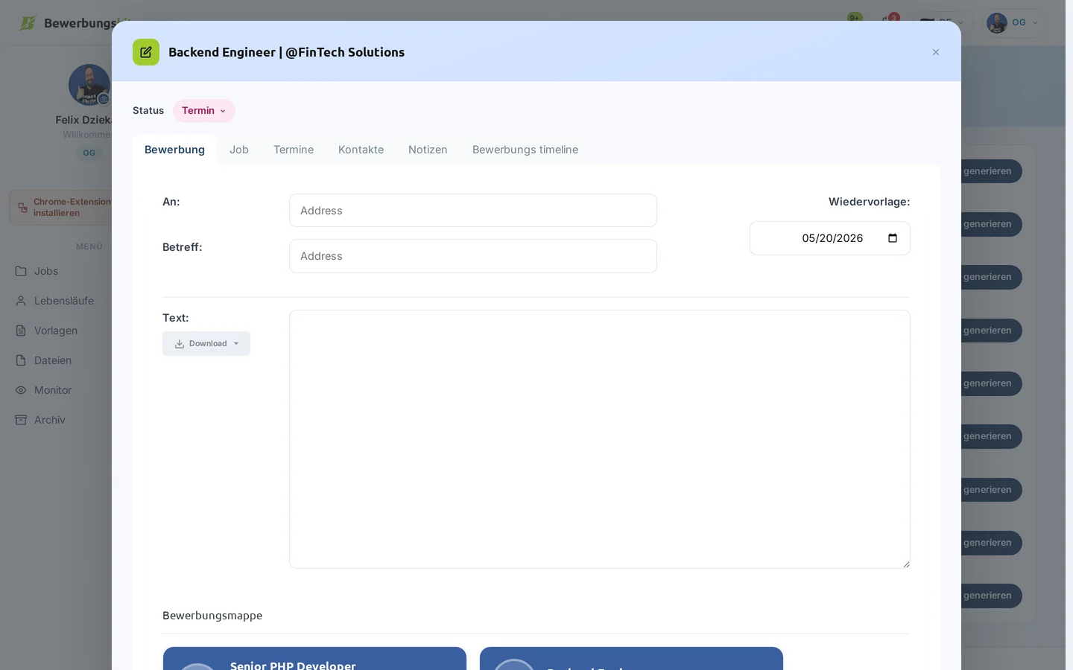Viewport: 1073px width, 670px height.
Task: Open the Bewerbungs timeline tab
Action: click(x=525, y=150)
